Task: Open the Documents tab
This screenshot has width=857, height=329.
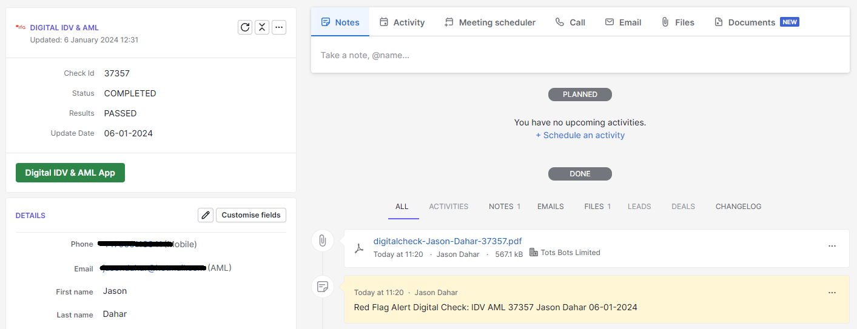Action: click(756, 22)
